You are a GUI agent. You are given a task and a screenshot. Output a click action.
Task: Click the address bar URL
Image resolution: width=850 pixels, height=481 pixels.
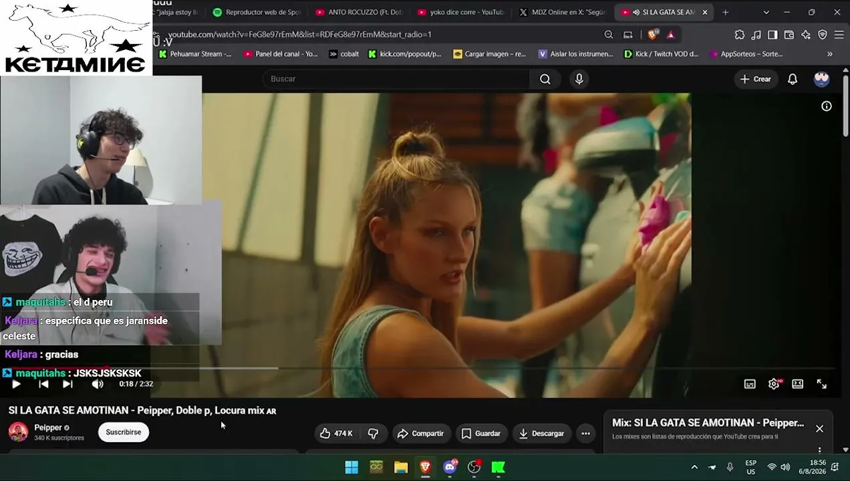(x=300, y=35)
